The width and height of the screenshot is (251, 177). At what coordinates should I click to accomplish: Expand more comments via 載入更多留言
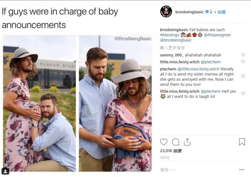pyautogui.click(x=172, y=48)
